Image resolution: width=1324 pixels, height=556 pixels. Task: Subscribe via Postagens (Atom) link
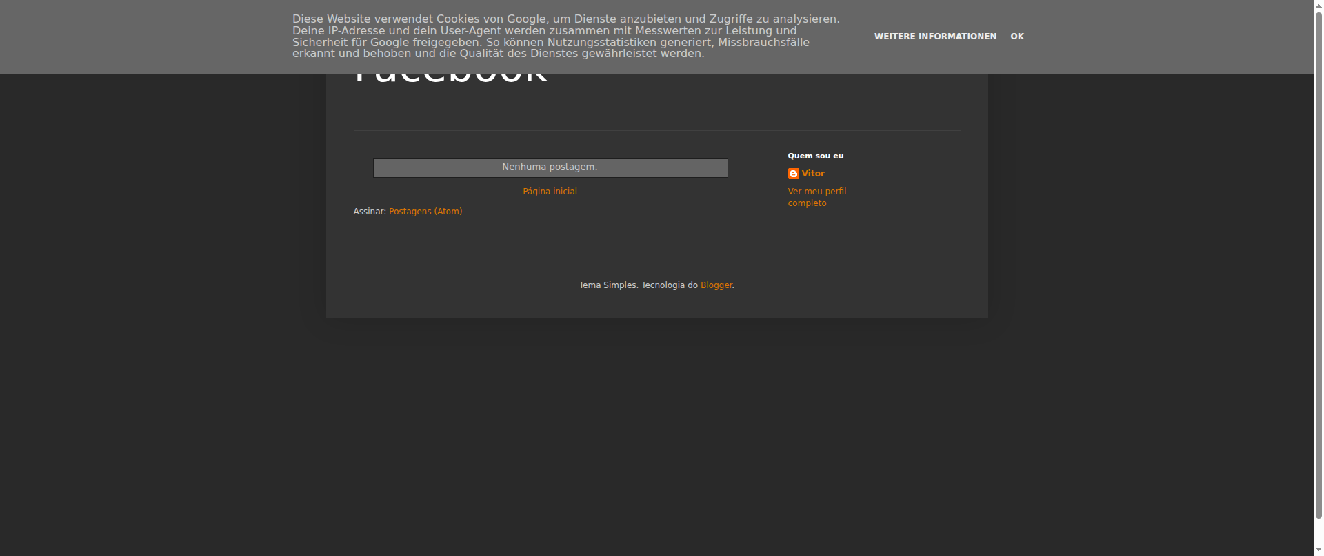[425, 212]
